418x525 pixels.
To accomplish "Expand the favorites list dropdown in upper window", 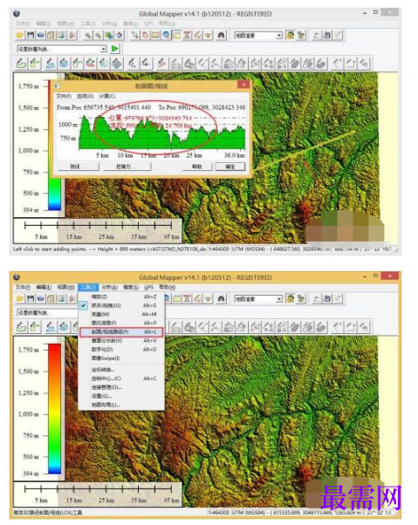I will point(62,49).
